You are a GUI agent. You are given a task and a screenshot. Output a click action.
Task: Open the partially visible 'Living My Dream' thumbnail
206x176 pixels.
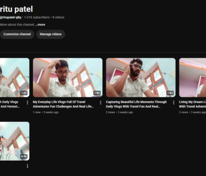coord(193,78)
